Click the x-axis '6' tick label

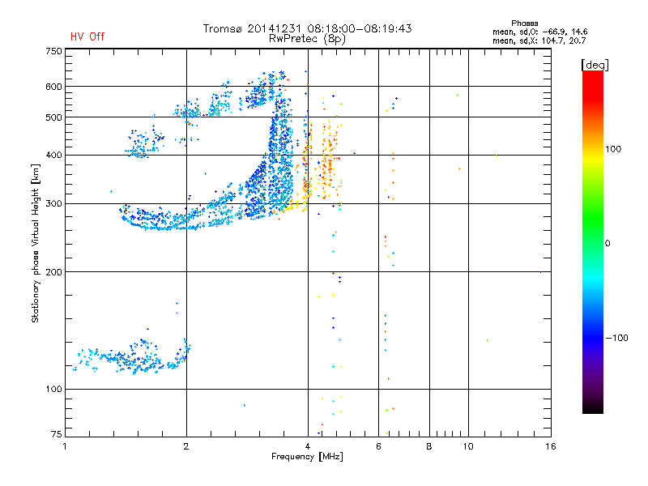[x=378, y=446]
